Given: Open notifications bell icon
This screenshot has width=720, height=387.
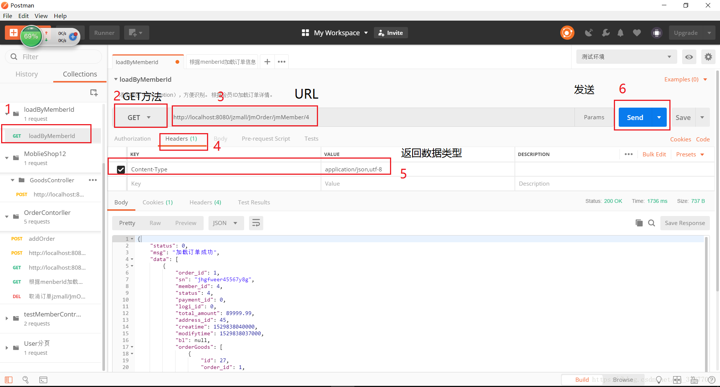Looking at the screenshot, I should pyautogui.click(x=621, y=33).
